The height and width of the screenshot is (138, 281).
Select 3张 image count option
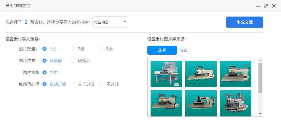tap(101, 49)
